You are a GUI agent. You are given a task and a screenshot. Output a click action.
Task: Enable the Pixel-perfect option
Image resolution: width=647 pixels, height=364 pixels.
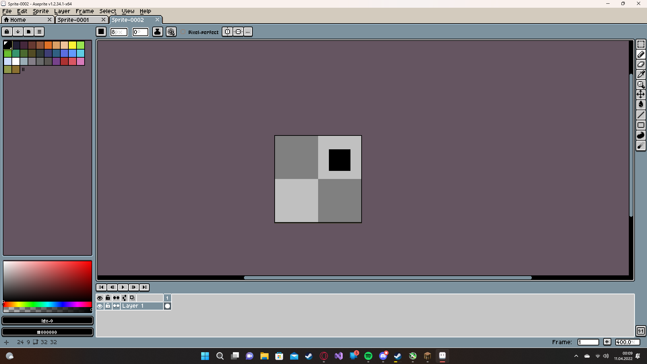[x=183, y=32]
